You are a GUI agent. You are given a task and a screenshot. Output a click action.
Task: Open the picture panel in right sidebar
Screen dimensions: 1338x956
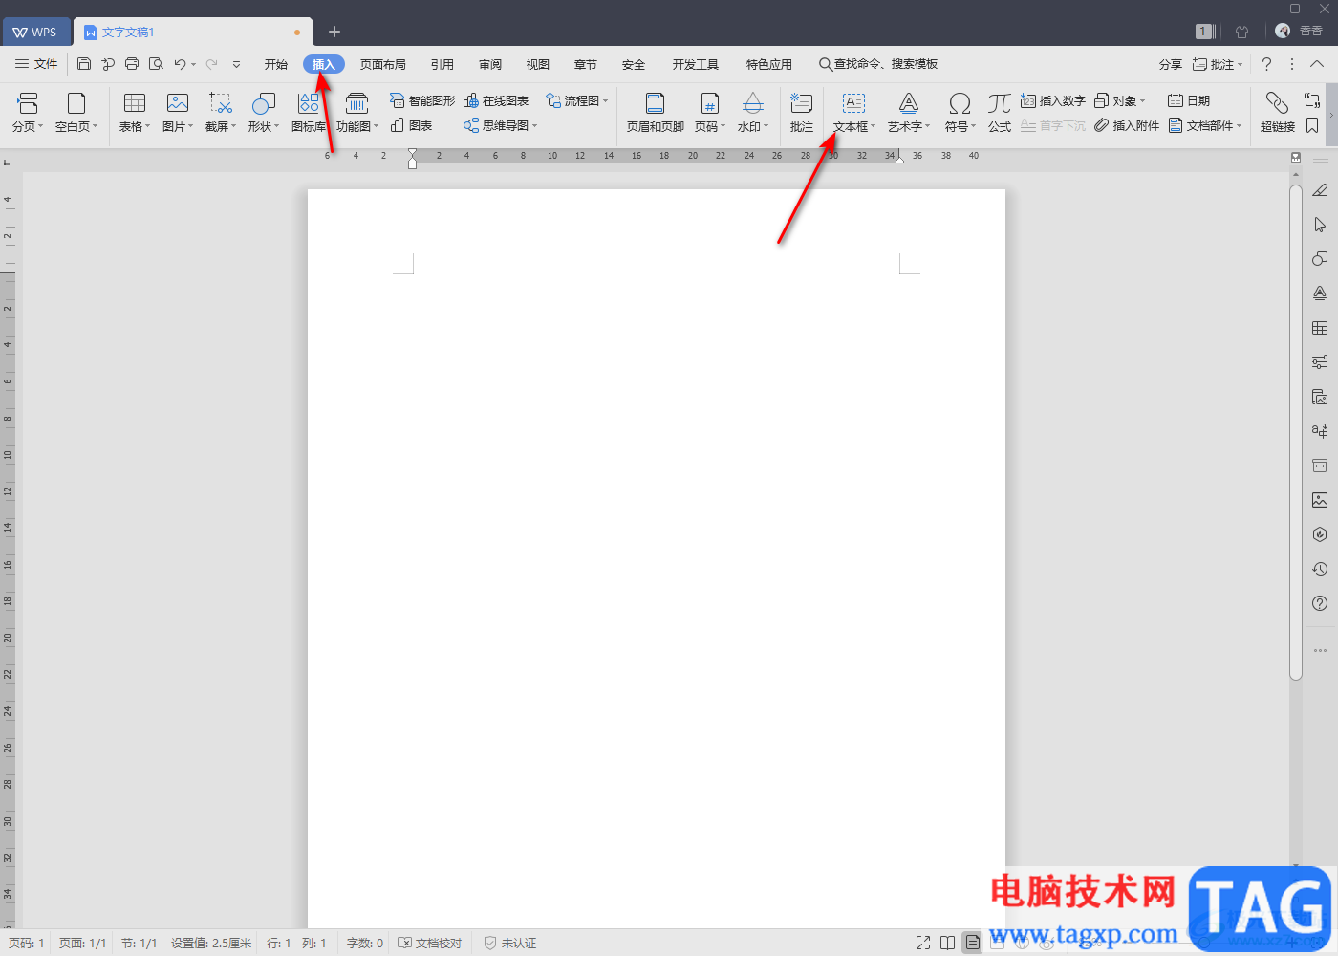tap(1320, 500)
